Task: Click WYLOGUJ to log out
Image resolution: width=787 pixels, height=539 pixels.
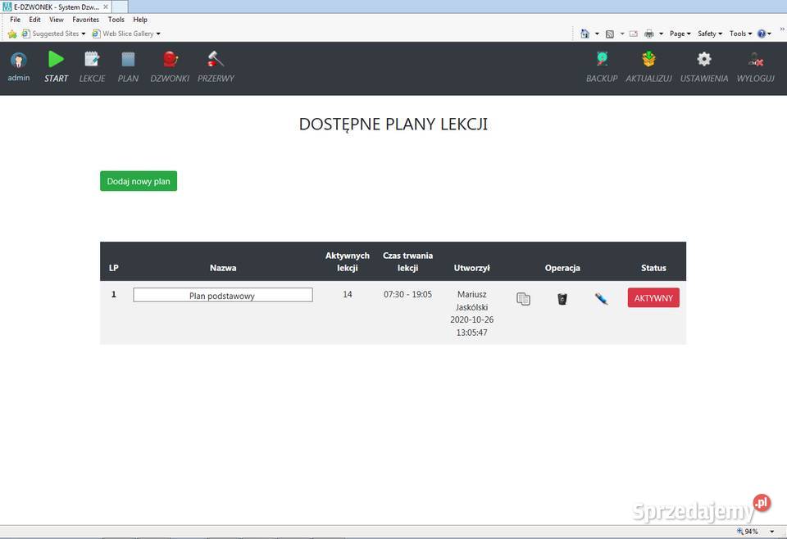Action: pos(755,60)
